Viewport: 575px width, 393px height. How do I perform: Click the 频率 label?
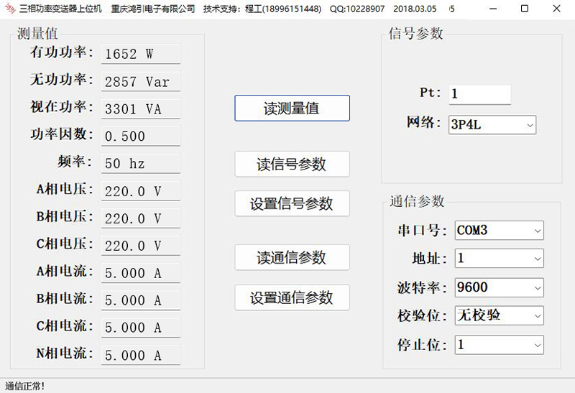tap(75, 162)
